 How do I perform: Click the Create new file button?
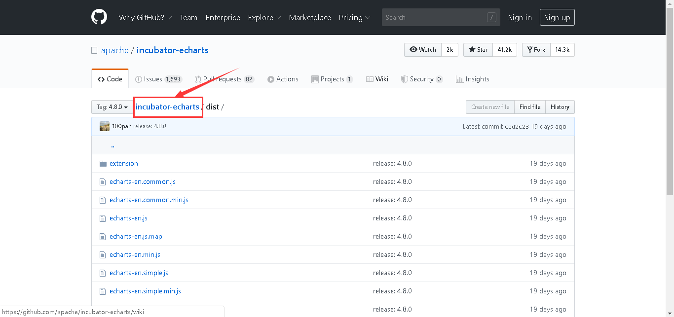click(x=490, y=107)
